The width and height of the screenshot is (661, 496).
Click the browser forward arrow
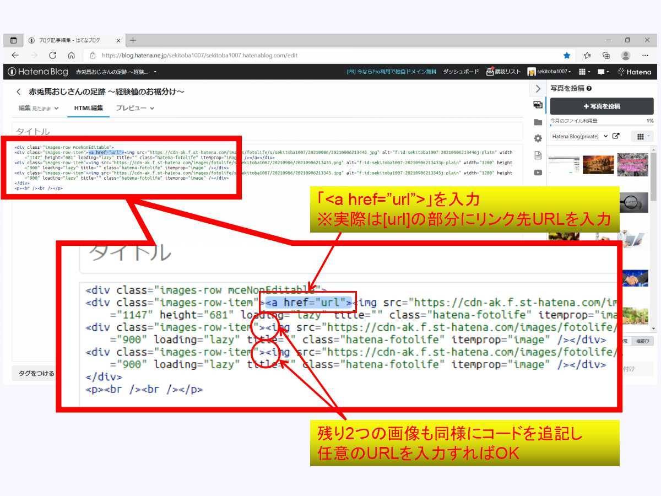click(x=34, y=55)
